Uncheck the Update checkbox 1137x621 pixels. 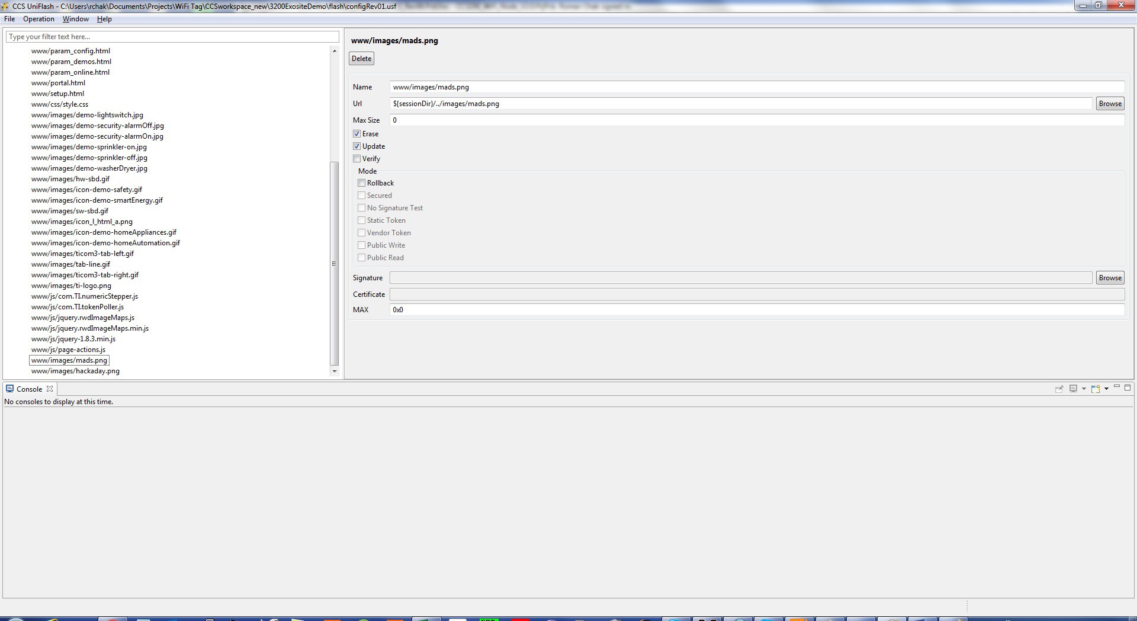click(x=356, y=146)
